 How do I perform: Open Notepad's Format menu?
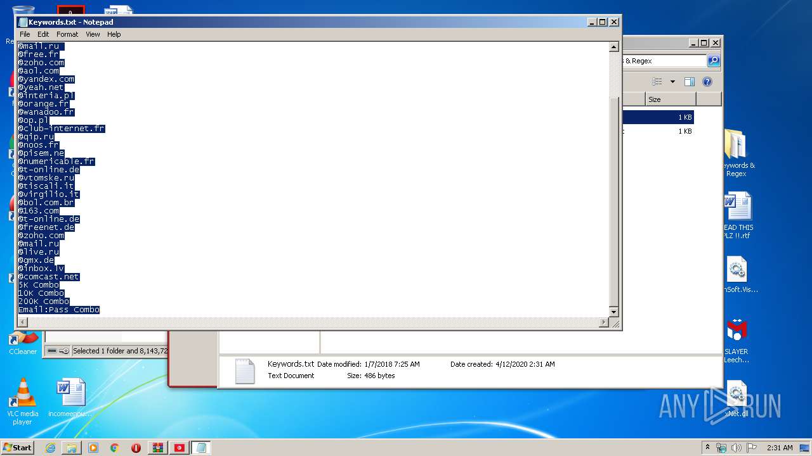coord(67,34)
